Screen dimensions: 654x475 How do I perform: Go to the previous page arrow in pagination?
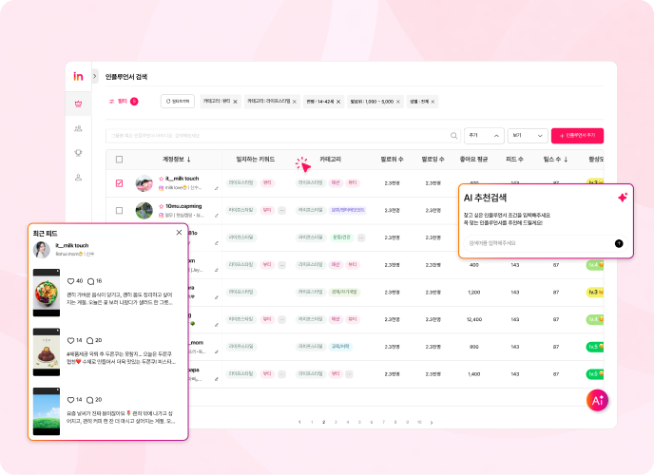(x=299, y=422)
